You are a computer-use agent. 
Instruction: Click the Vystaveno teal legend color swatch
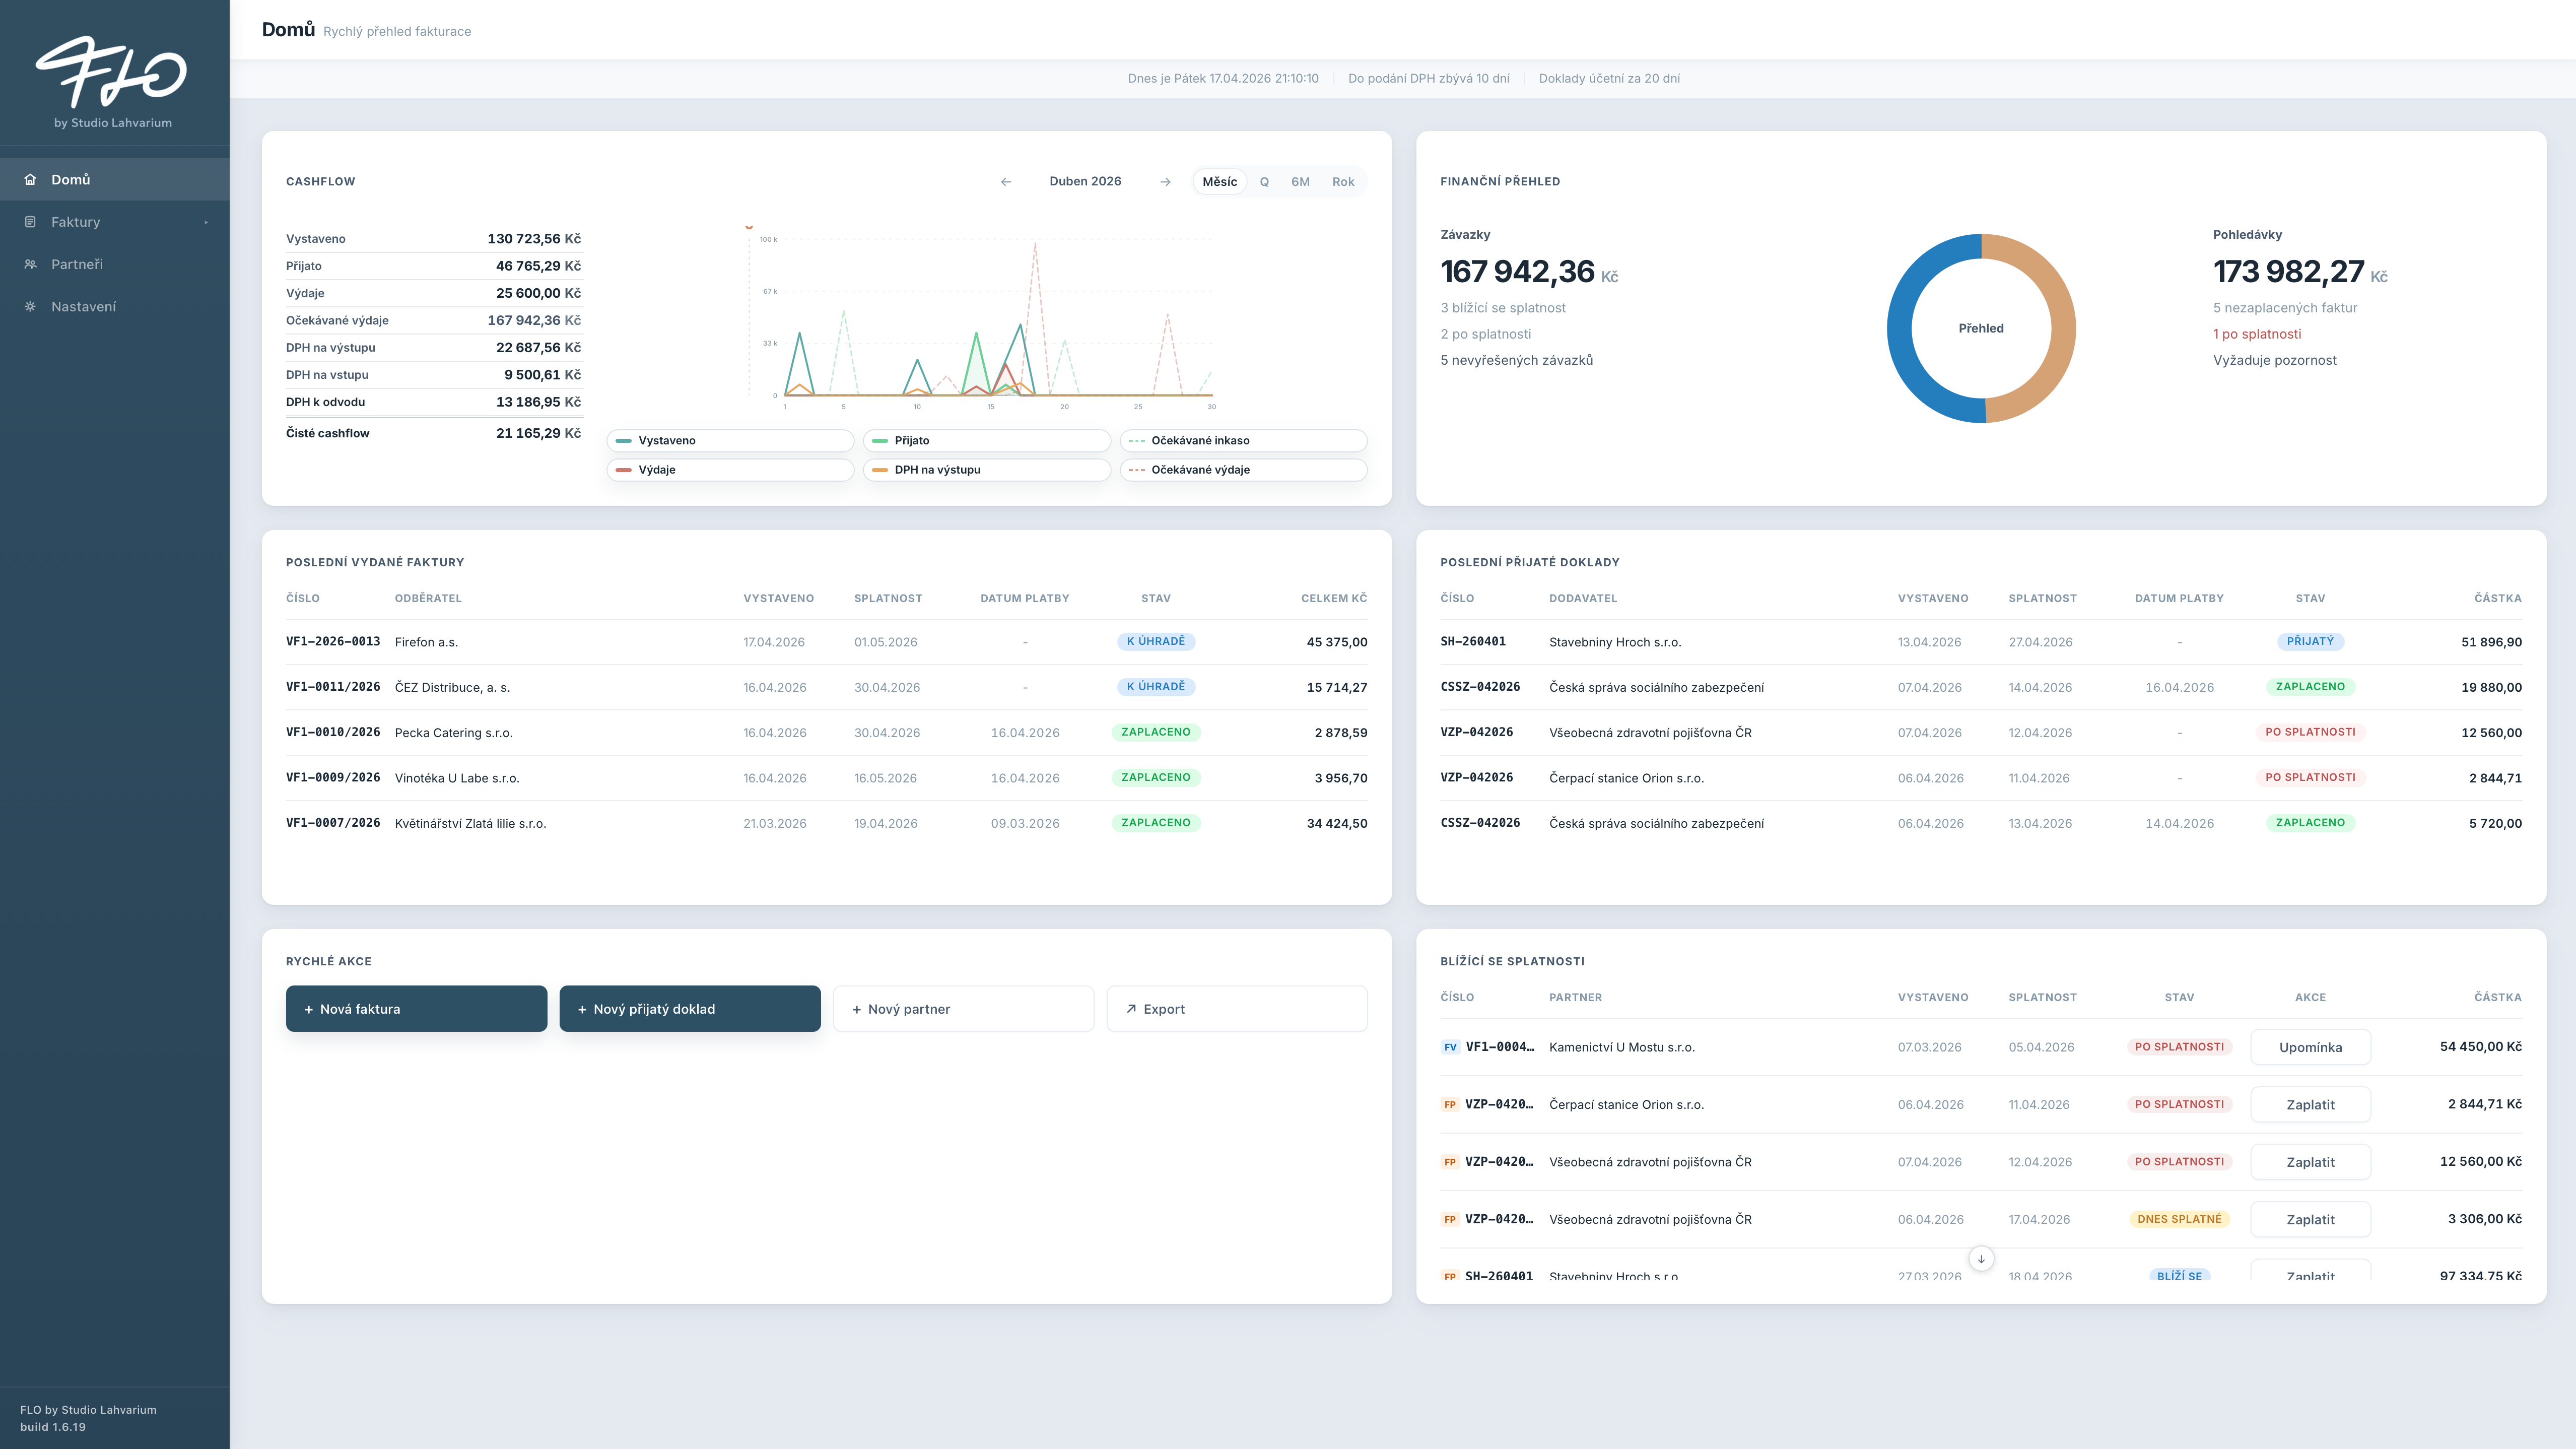(624, 441)
